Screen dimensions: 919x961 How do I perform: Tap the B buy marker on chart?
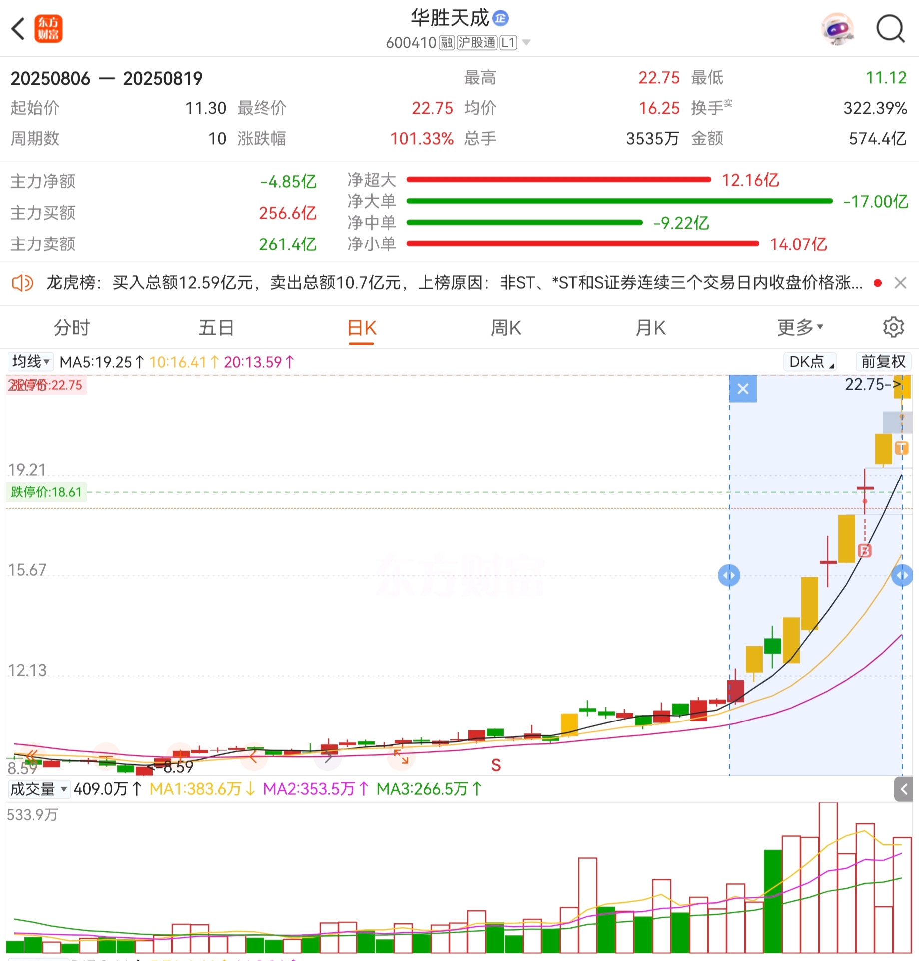[864, 551]
